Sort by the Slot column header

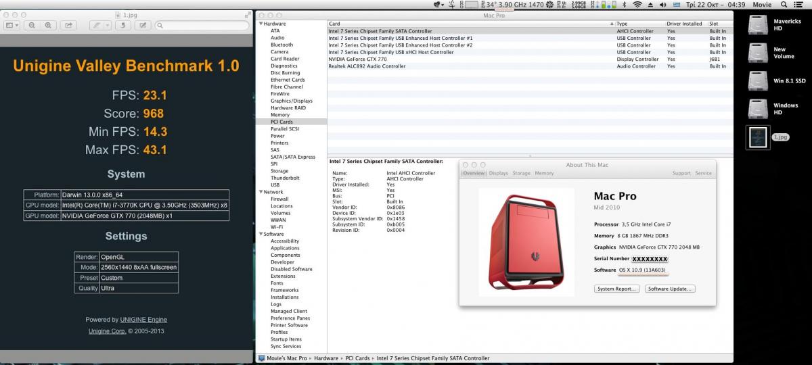click(719, 24)
